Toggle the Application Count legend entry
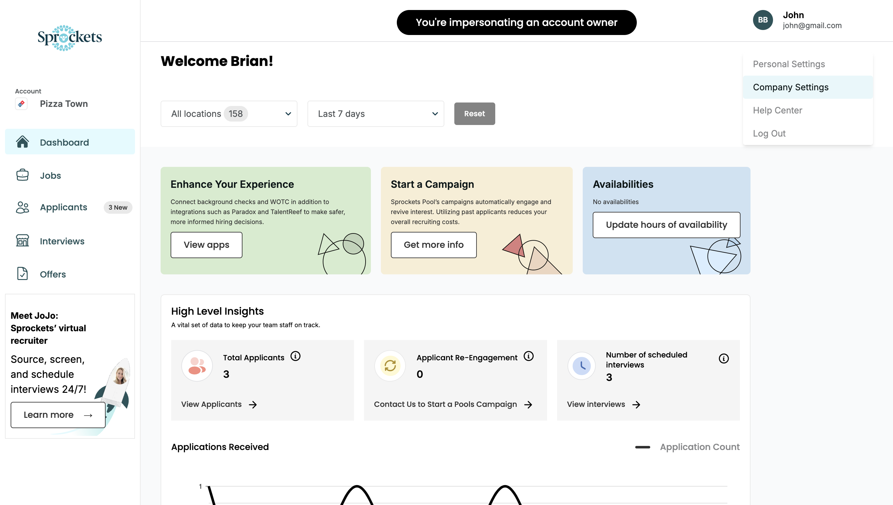The width and height of the screenshot is (893, 505). (x=687, y=447)
